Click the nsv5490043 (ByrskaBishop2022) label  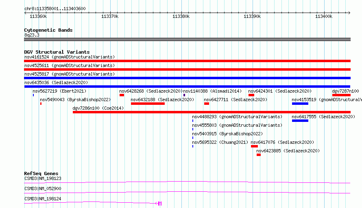pos(75,100)
